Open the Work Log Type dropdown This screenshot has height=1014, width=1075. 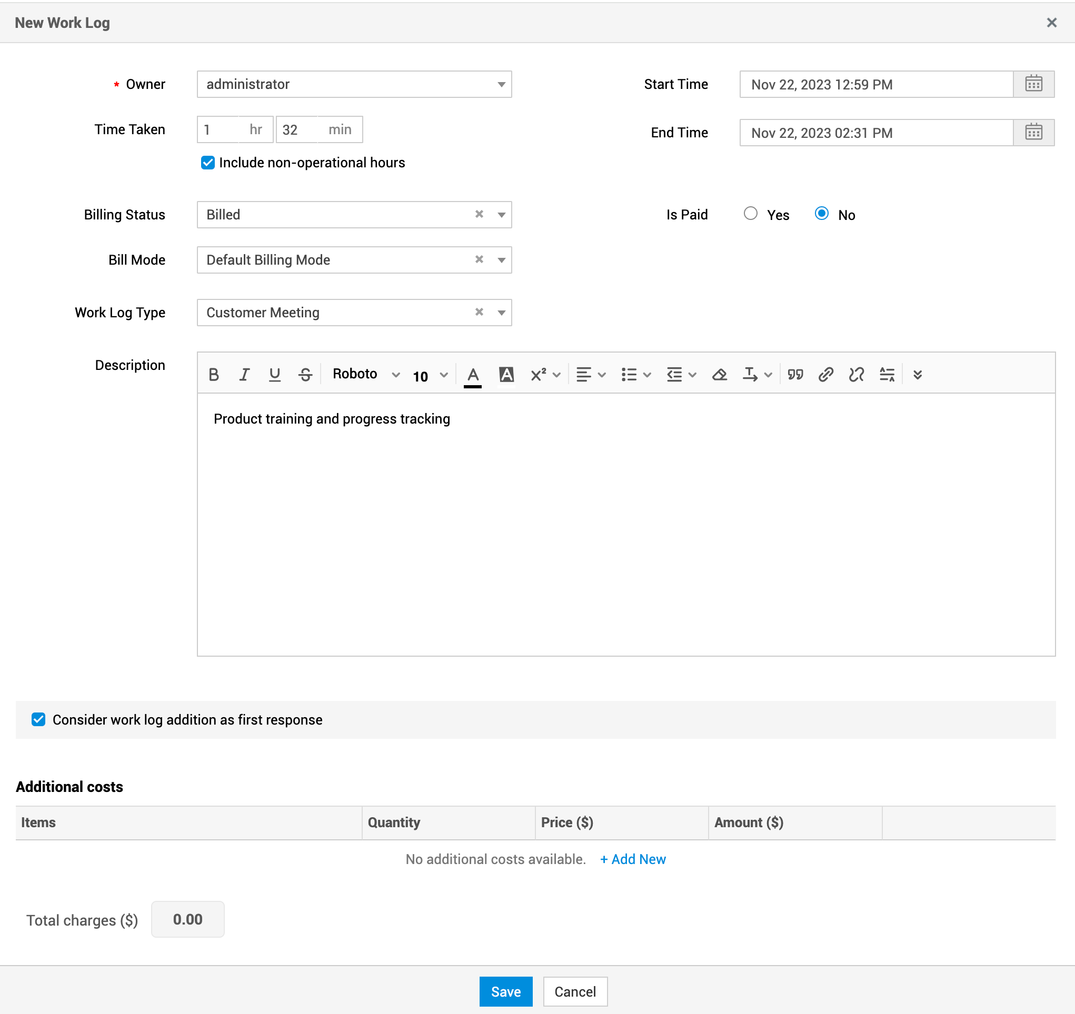501,313
